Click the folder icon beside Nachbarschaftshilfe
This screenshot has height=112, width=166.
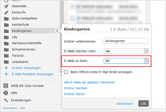6,43
